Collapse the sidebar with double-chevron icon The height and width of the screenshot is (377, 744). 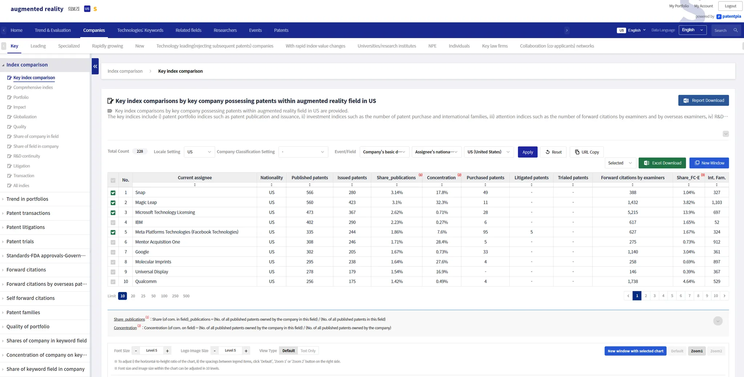[x=95, y=66]
